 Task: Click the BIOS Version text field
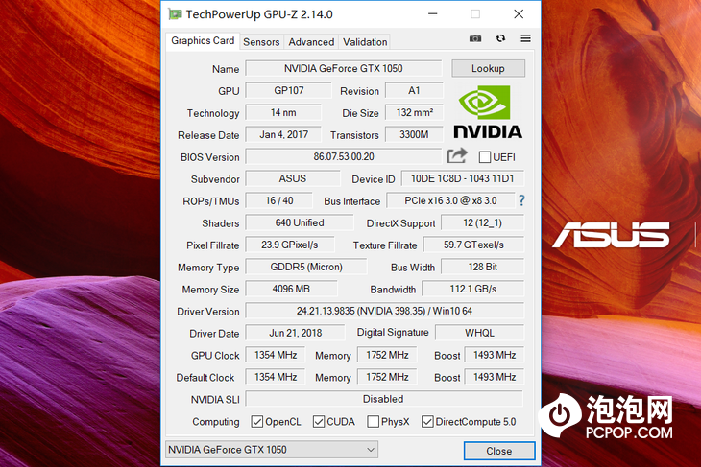(343, 156)
